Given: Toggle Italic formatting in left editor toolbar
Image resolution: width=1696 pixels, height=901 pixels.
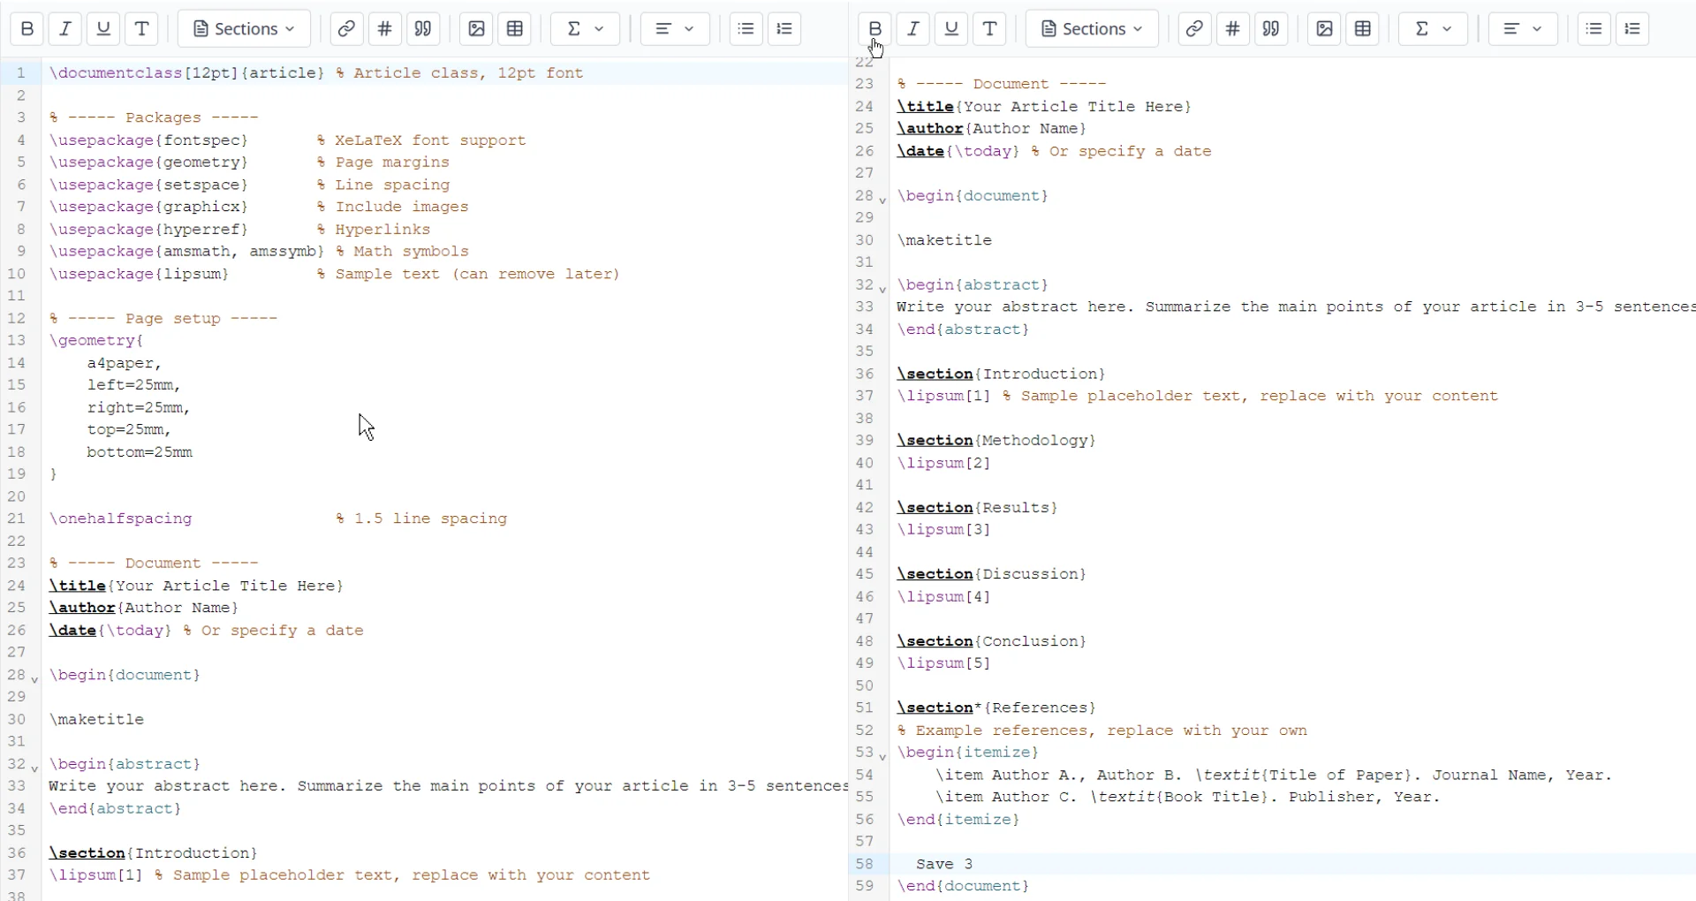Looking at the screenshot, I should [65, 29].
